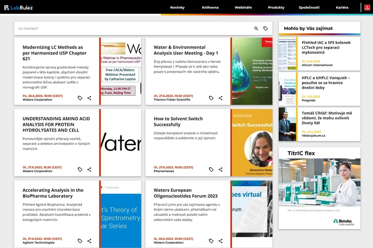The height and width of the screenshot is (248, 373).
Task: Click the 'Mohlo by Vás zajímat' heading
Action: [308, 28]
